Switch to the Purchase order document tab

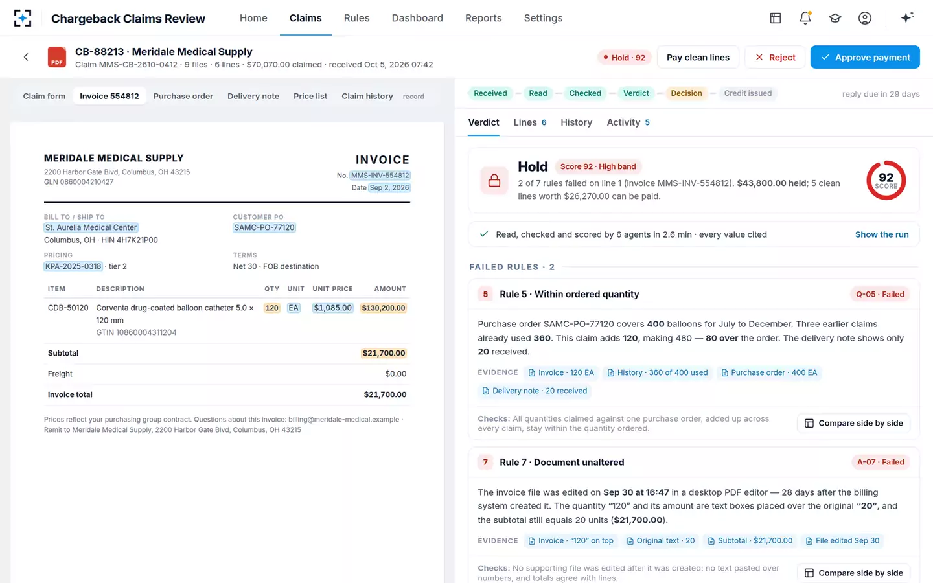point(183,96)
